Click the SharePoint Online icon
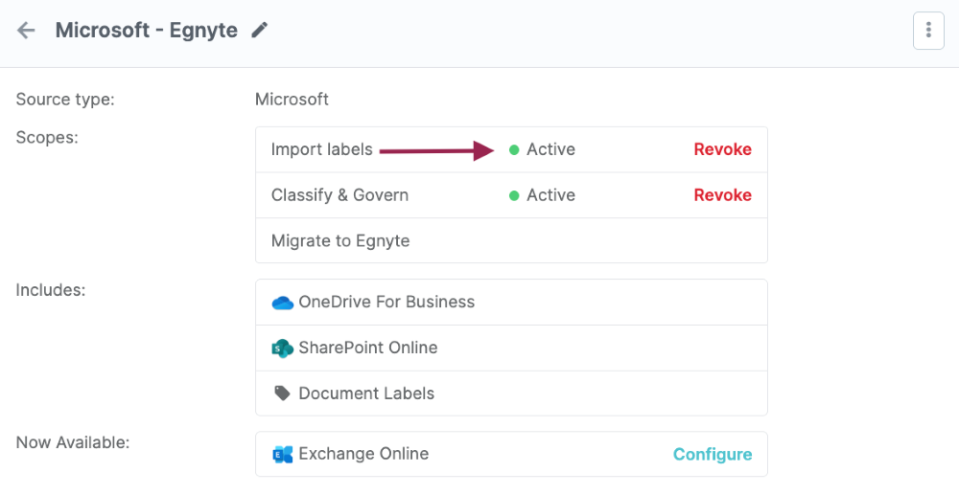The image size is (959, 495). [x=283, y=348]
